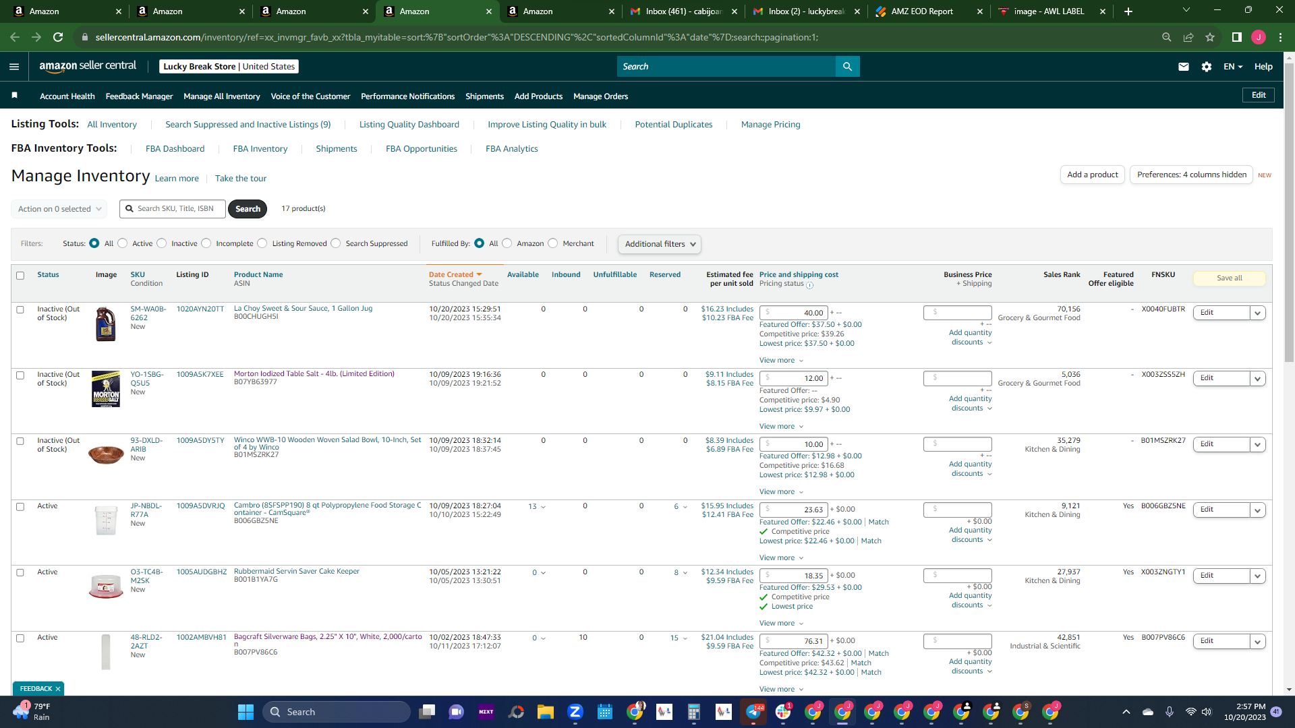Click the La Choy Sweet & Sour Sauce thumbnail
Image resolution: width=1295 pixels, height=728 pixels.
click(x=106, y=324)
